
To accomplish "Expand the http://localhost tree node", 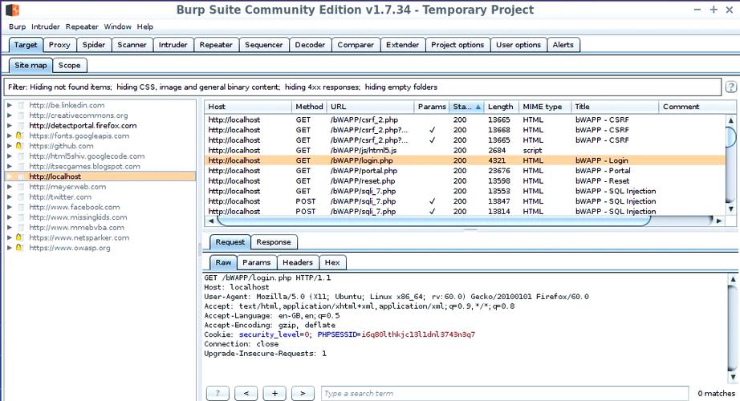I will [x=10, y=176].
